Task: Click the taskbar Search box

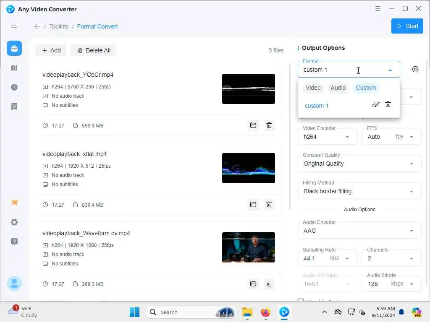Action: [190, 312]
